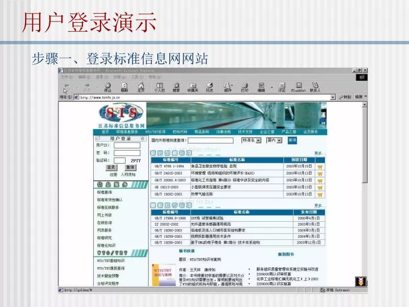The width and height of the screenshot is (409, 307).
Task: Click the 用户ID input field
Action: pos(127,146)
